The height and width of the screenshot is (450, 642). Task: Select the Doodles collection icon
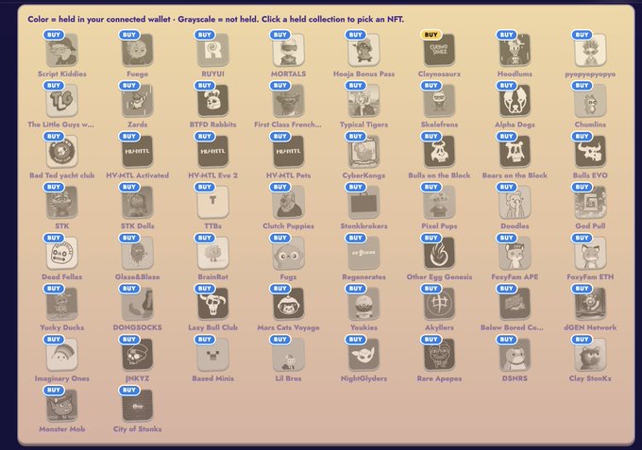tap(515, 203)
